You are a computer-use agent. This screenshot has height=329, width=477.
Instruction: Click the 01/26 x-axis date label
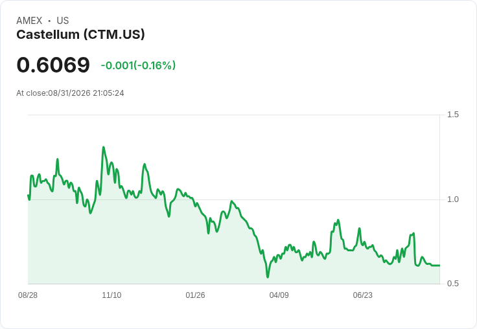[195, 295]
